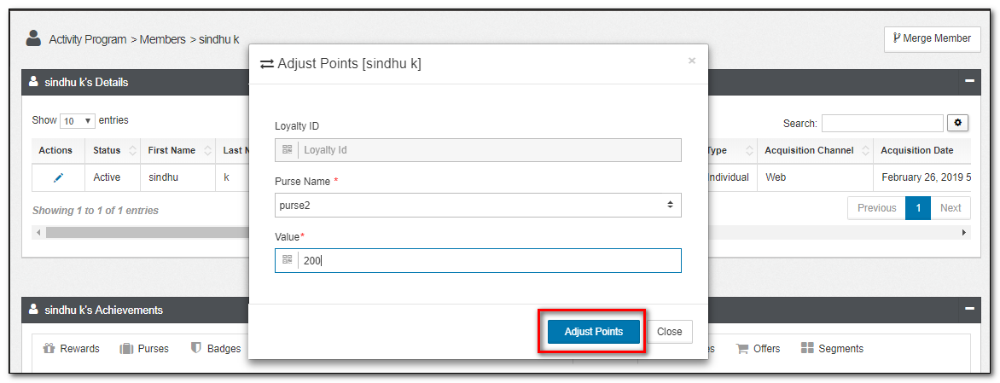Click the pencil edit icon in Actions column
Image resolution: width=1000 pixels, height=383 pixels.
pos(59,177)
